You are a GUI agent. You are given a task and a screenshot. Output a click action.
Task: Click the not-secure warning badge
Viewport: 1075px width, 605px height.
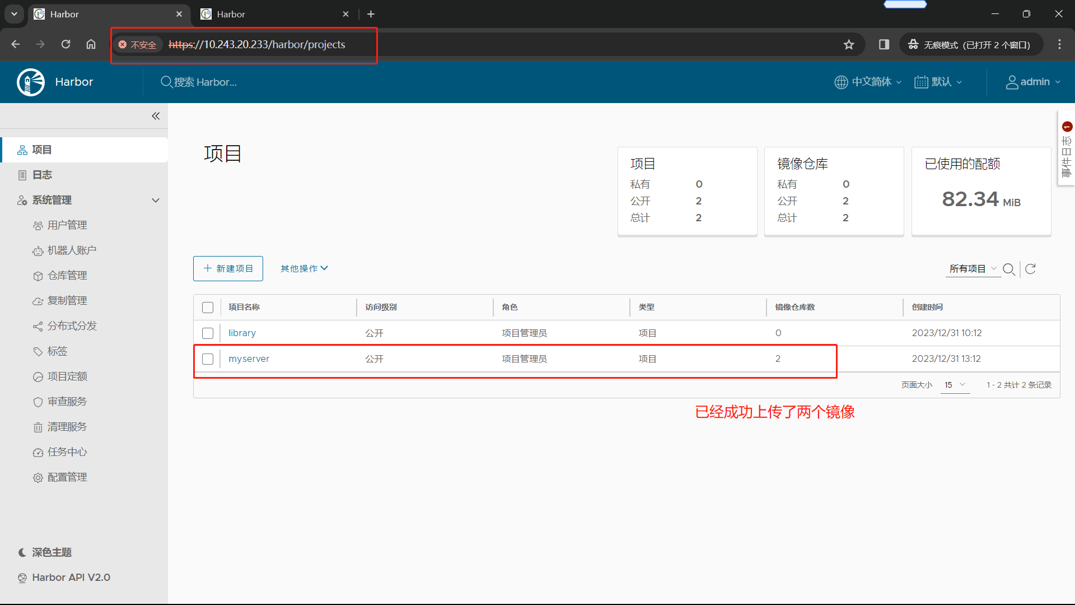(137, 44)
